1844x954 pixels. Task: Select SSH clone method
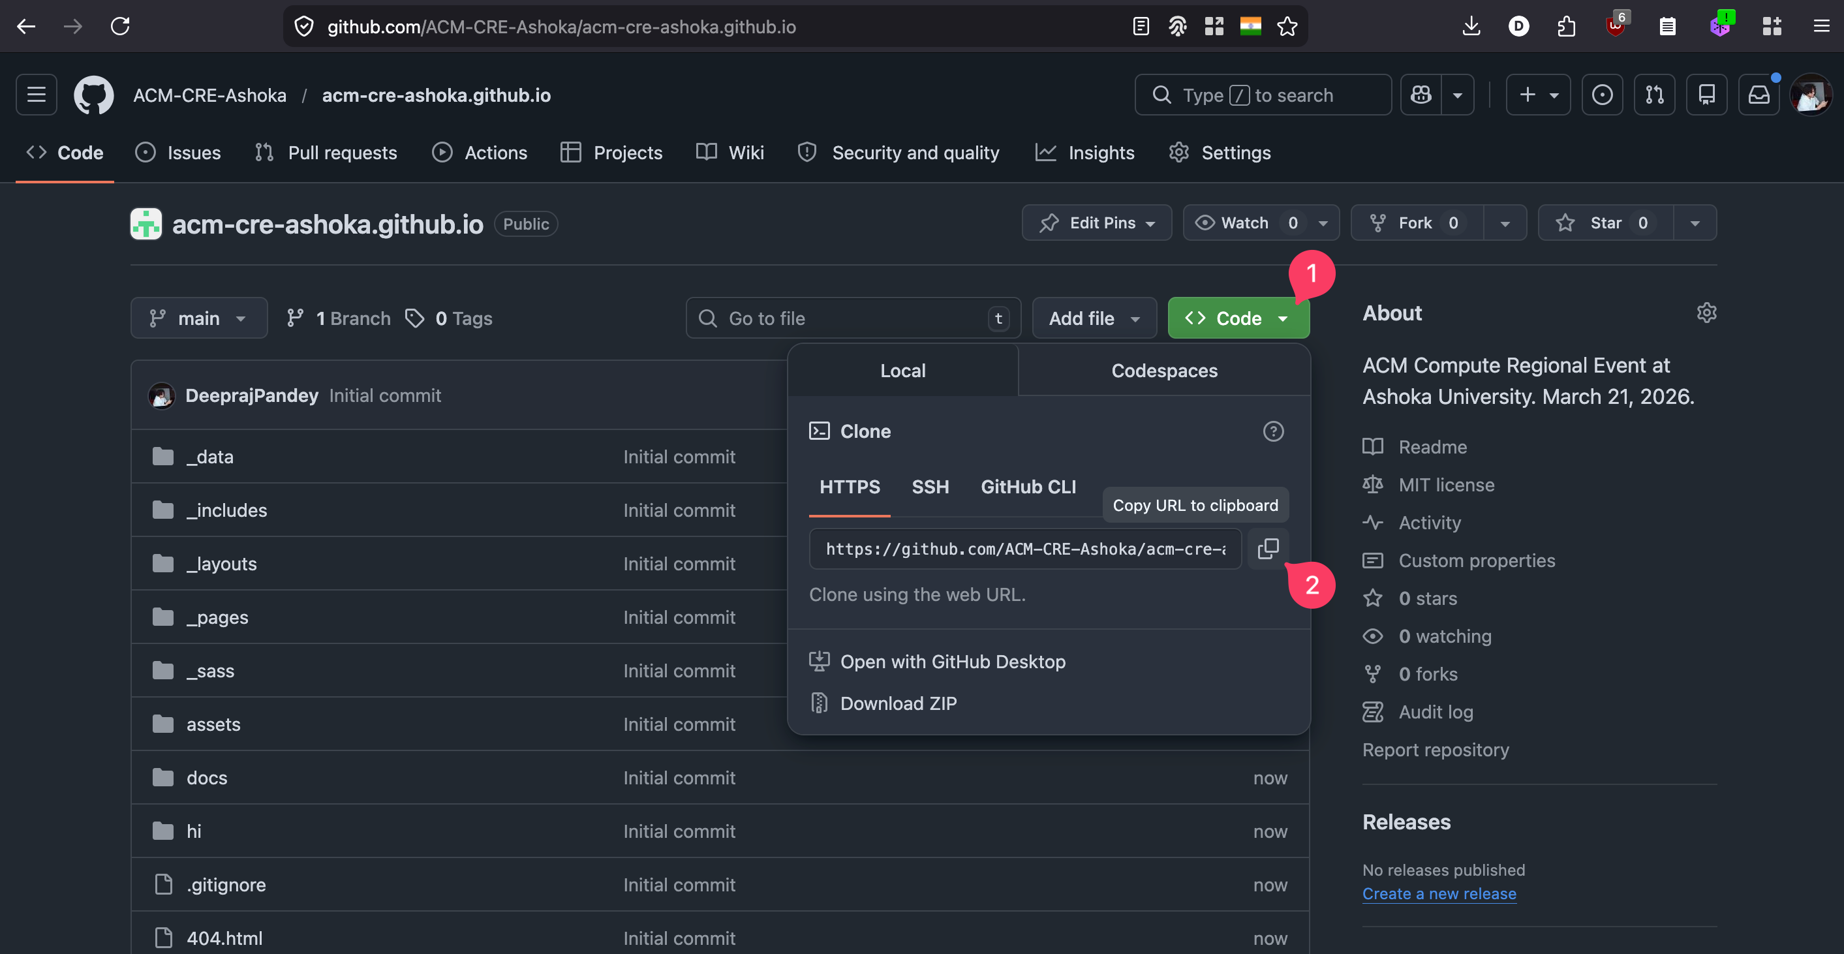[x=930, y=487]
